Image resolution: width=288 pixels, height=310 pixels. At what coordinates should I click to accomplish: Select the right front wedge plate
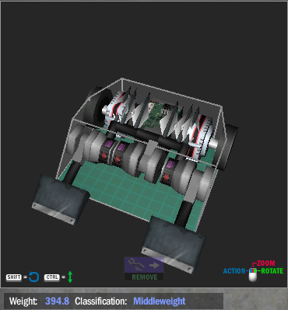174,245
